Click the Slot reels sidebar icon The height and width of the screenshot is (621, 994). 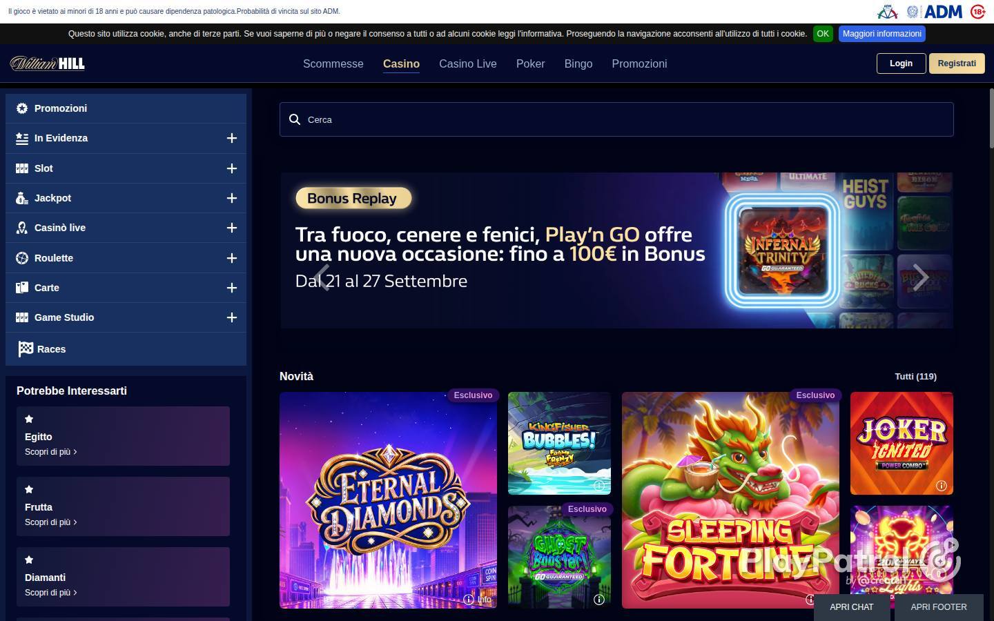click(22, 168)
